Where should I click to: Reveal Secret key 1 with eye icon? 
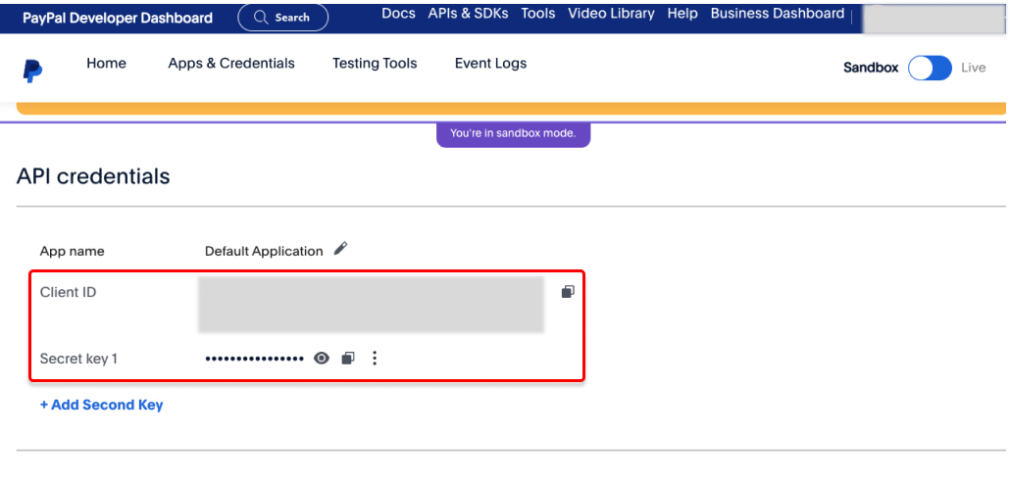coord(322,359)
